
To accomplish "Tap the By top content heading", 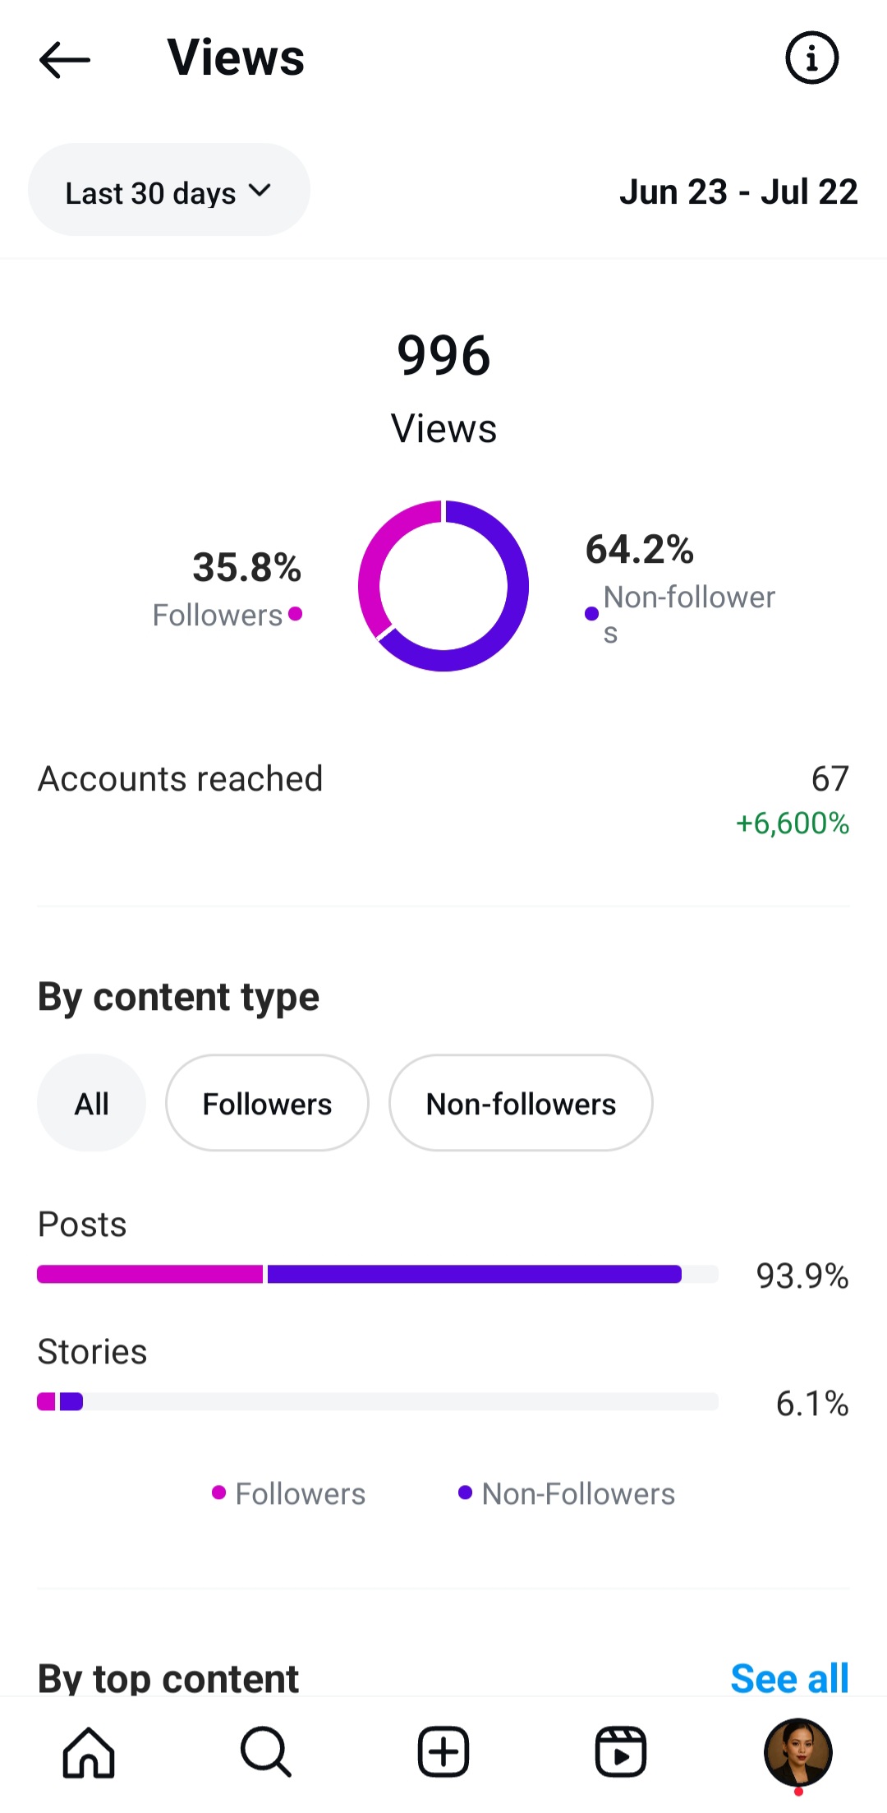I will coord(168,1678).
